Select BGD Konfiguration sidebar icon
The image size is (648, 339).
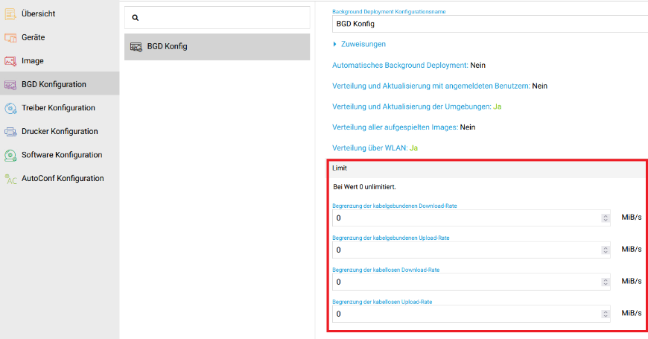tap(10, 85)
